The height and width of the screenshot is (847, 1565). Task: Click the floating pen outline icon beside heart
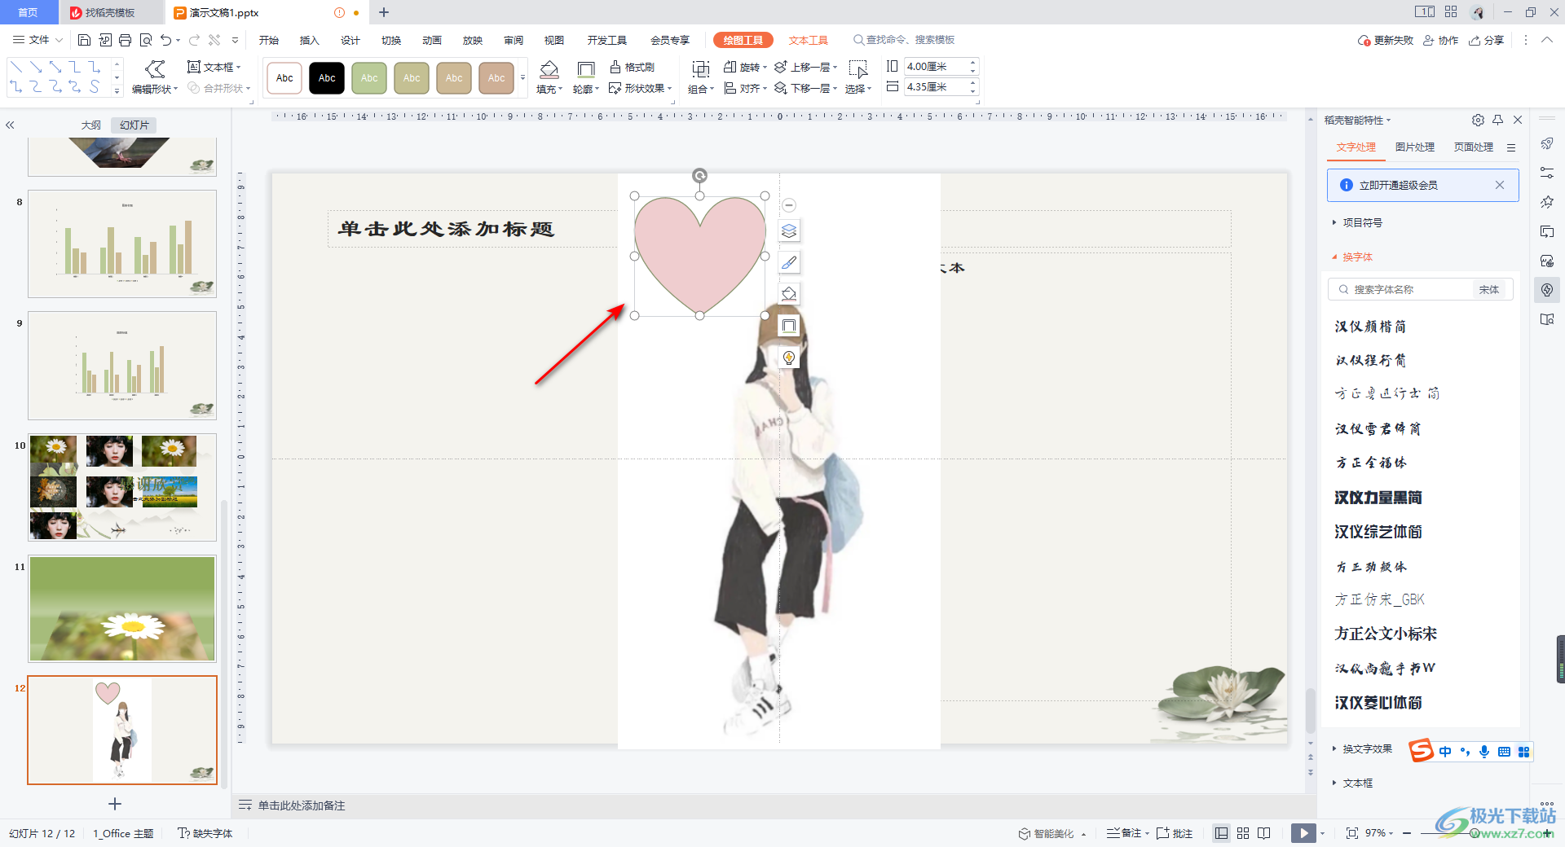click(789, 262)
